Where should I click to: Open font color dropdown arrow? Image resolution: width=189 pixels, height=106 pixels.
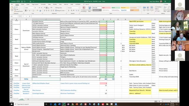pyautogui.click(x=42, y=11)
